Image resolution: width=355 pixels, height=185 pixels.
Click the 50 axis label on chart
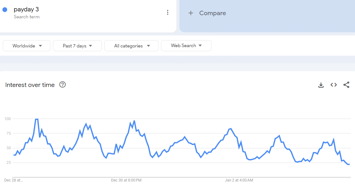(9, 148)
